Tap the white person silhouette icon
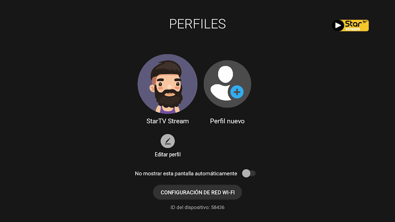This screenshot has height=222, width=395. pos(222,83)
